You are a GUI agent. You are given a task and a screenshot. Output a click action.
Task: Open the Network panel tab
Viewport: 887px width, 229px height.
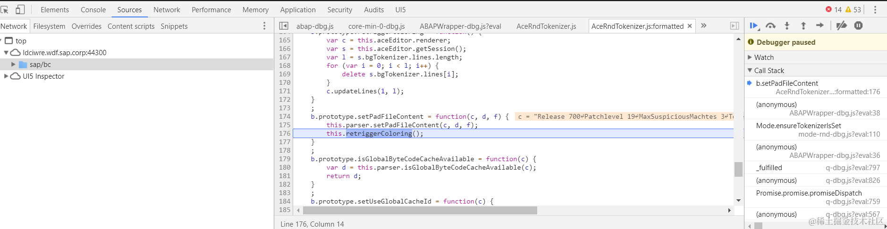(167, 9)
